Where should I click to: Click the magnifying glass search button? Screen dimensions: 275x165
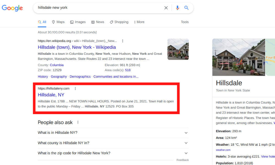186,8
